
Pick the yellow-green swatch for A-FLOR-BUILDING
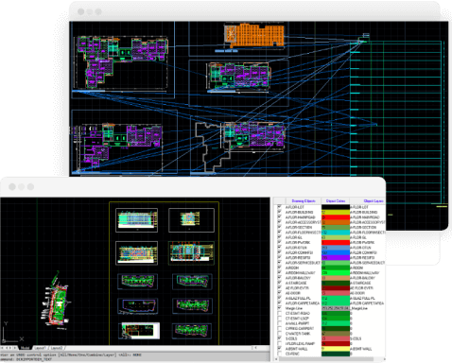click(x=336, y=212)
